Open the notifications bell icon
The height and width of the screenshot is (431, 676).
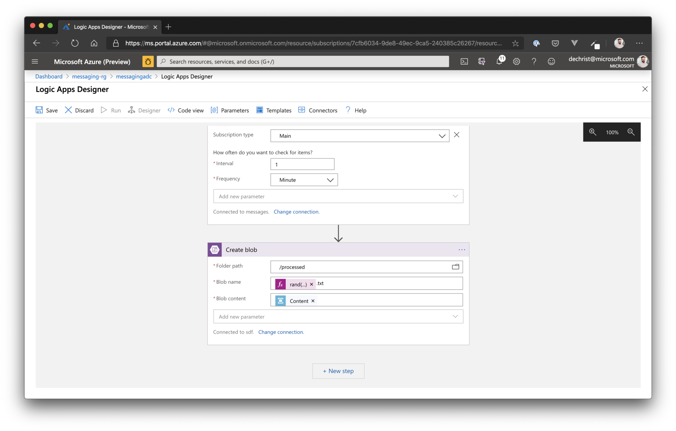(499, 61)
